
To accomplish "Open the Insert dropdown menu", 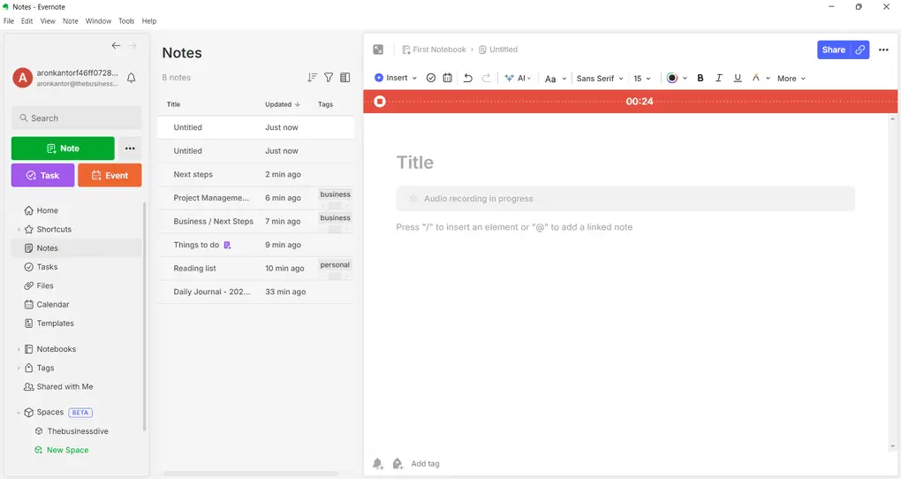I will [x=396, y=78].
